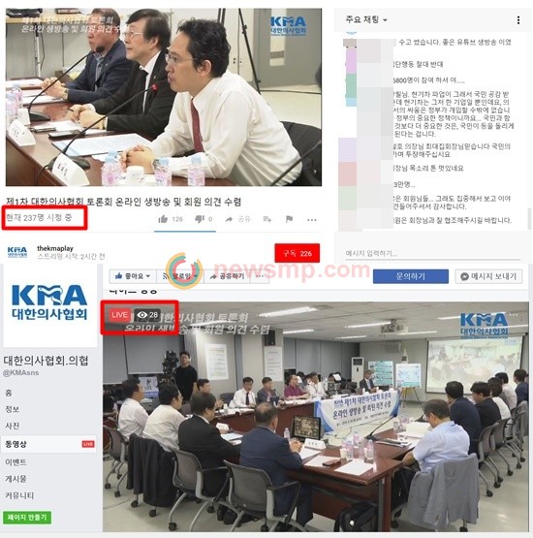Click the blue 문의하기 button

[x=411, y=276]
